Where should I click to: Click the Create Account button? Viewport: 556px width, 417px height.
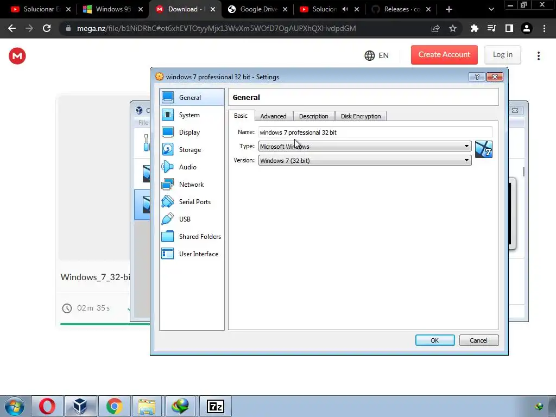[444, 55]
